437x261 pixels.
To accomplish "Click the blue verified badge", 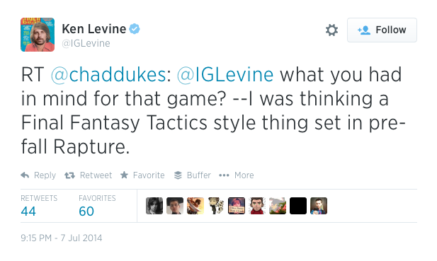I will (135, 29).
